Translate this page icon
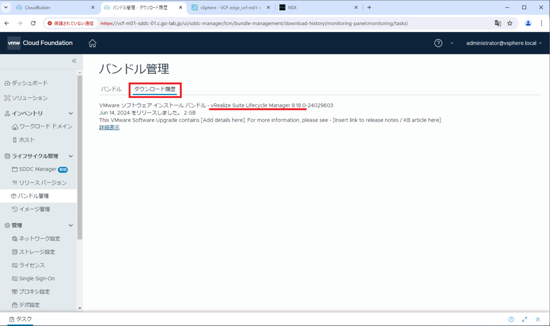The width and height of the screenshot is (550, 326). 498,23
